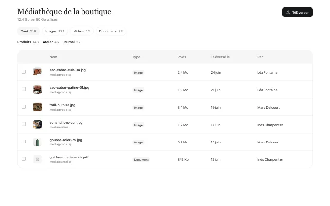Filter by Journal 22 folder
The image size is (330, 206).
(71, 42)
